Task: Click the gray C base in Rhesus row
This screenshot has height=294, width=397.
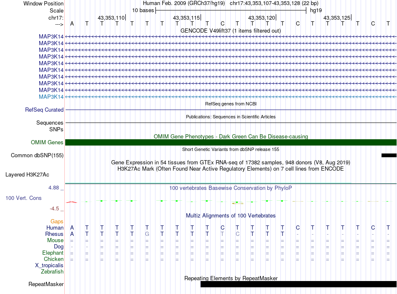Action: (x=237, y=234)
